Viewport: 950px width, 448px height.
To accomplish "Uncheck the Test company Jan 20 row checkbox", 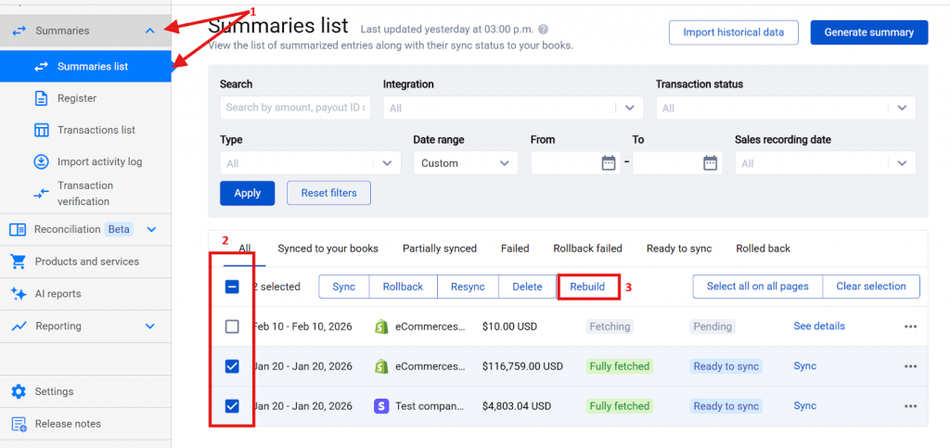I will (232, 406).
